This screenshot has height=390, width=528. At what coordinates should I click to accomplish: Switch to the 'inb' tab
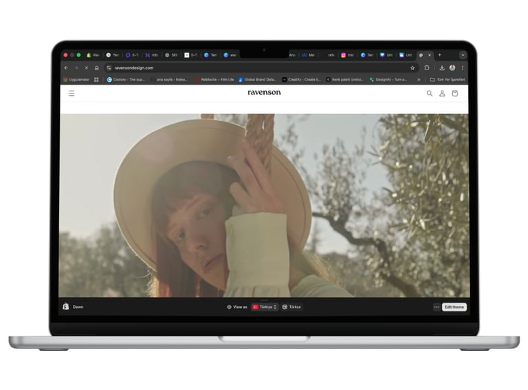pyautogui.click(x=151, y=55)
